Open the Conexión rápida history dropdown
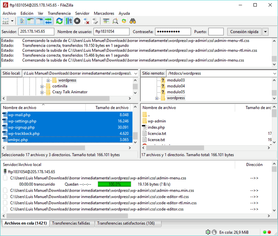278x236 pixels. pos(265,32)
